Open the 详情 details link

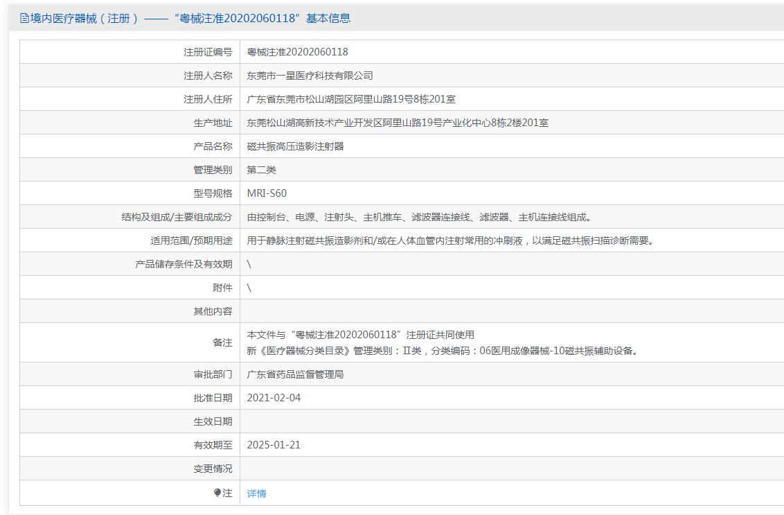(256, 494)
